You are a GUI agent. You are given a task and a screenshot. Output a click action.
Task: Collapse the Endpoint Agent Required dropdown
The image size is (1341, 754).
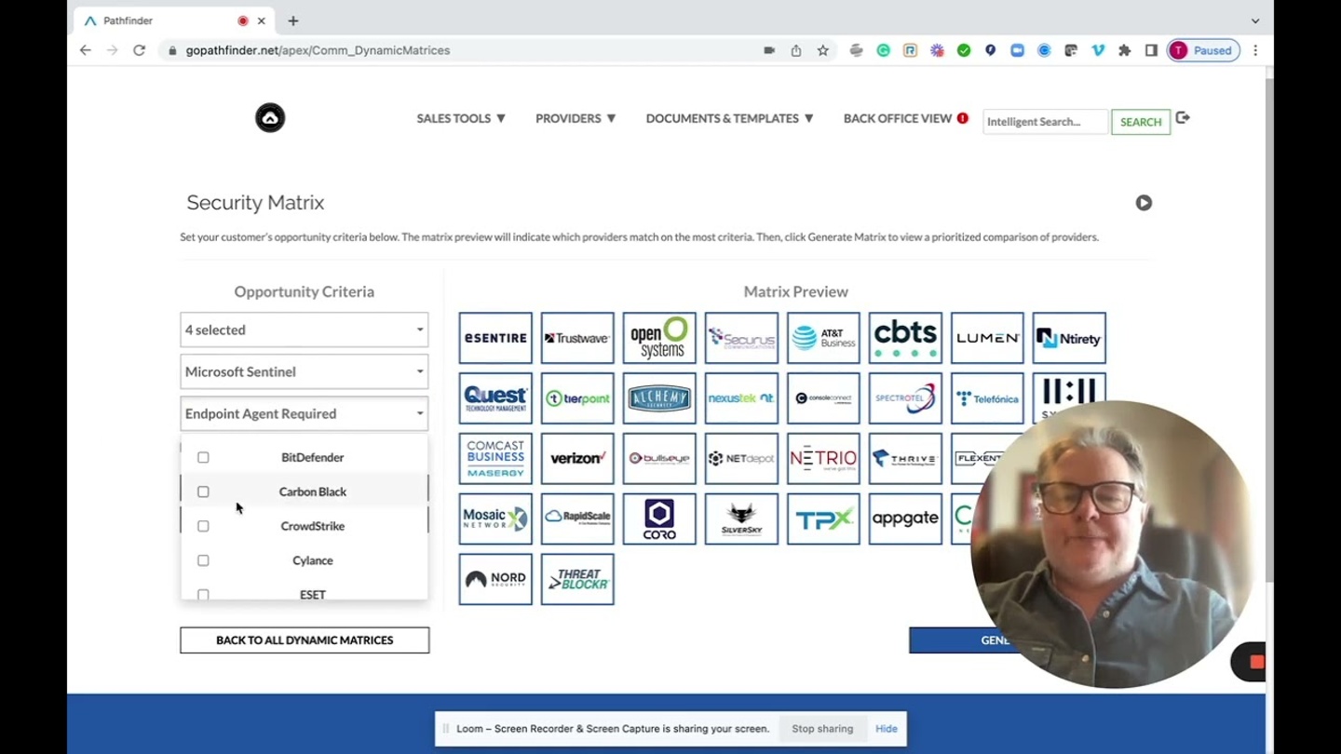pos(304,413)
